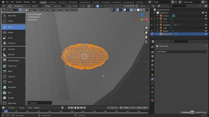209x117 pixels.
Task: Switch to vertex select mode
Action: tap(21, 10)
